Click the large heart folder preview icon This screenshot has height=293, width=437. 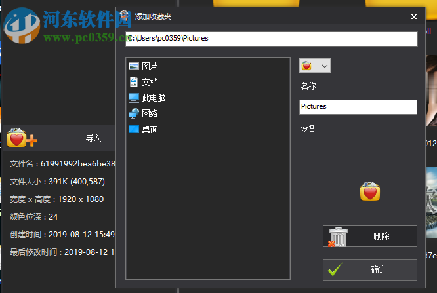(370, 191)
